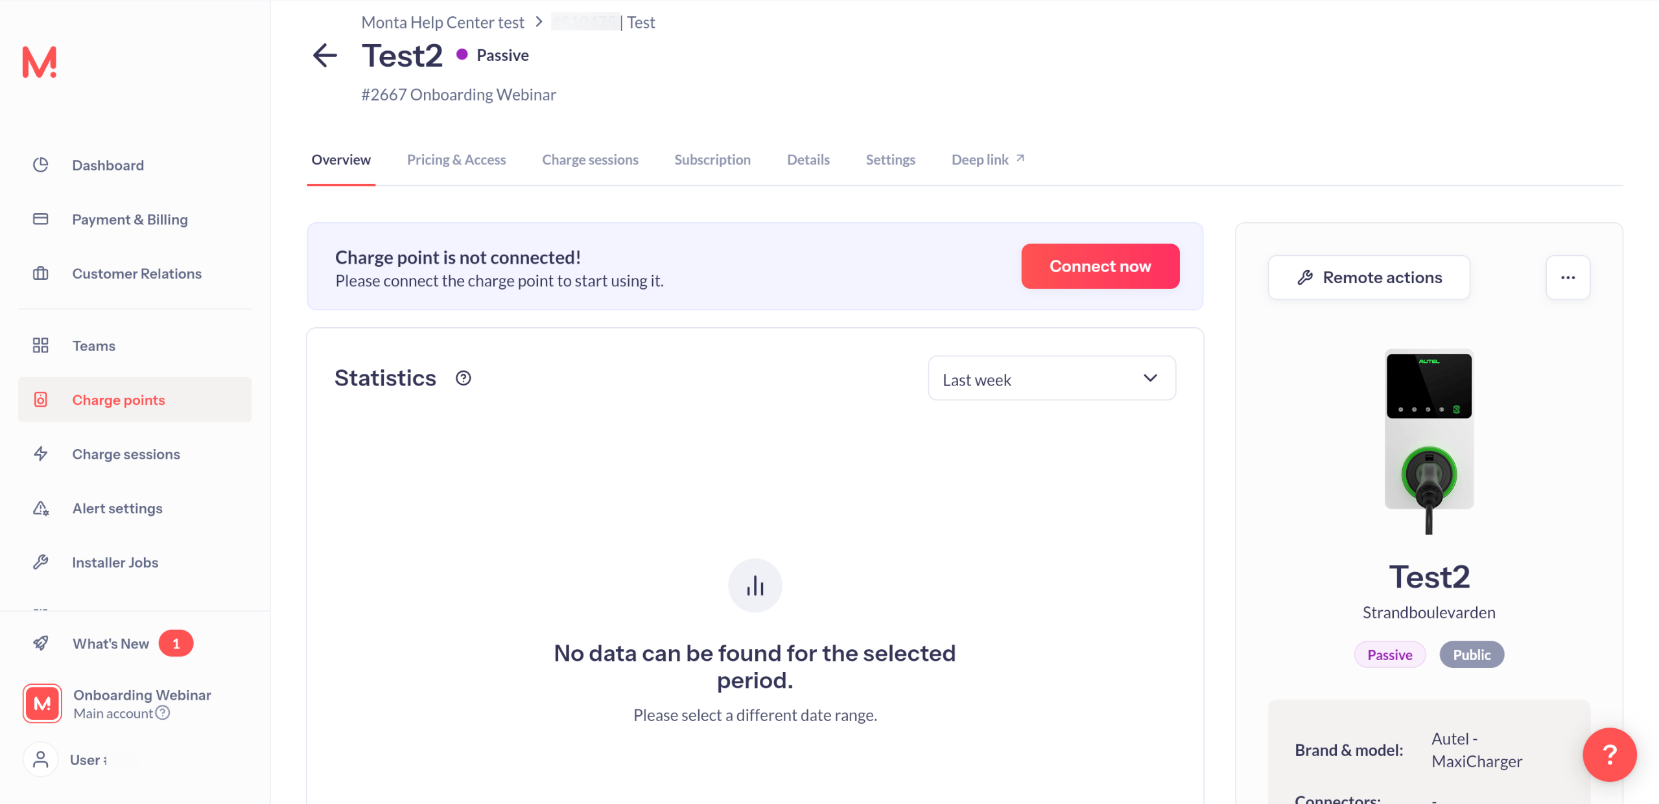Click the Autel charger product image

1428,441
